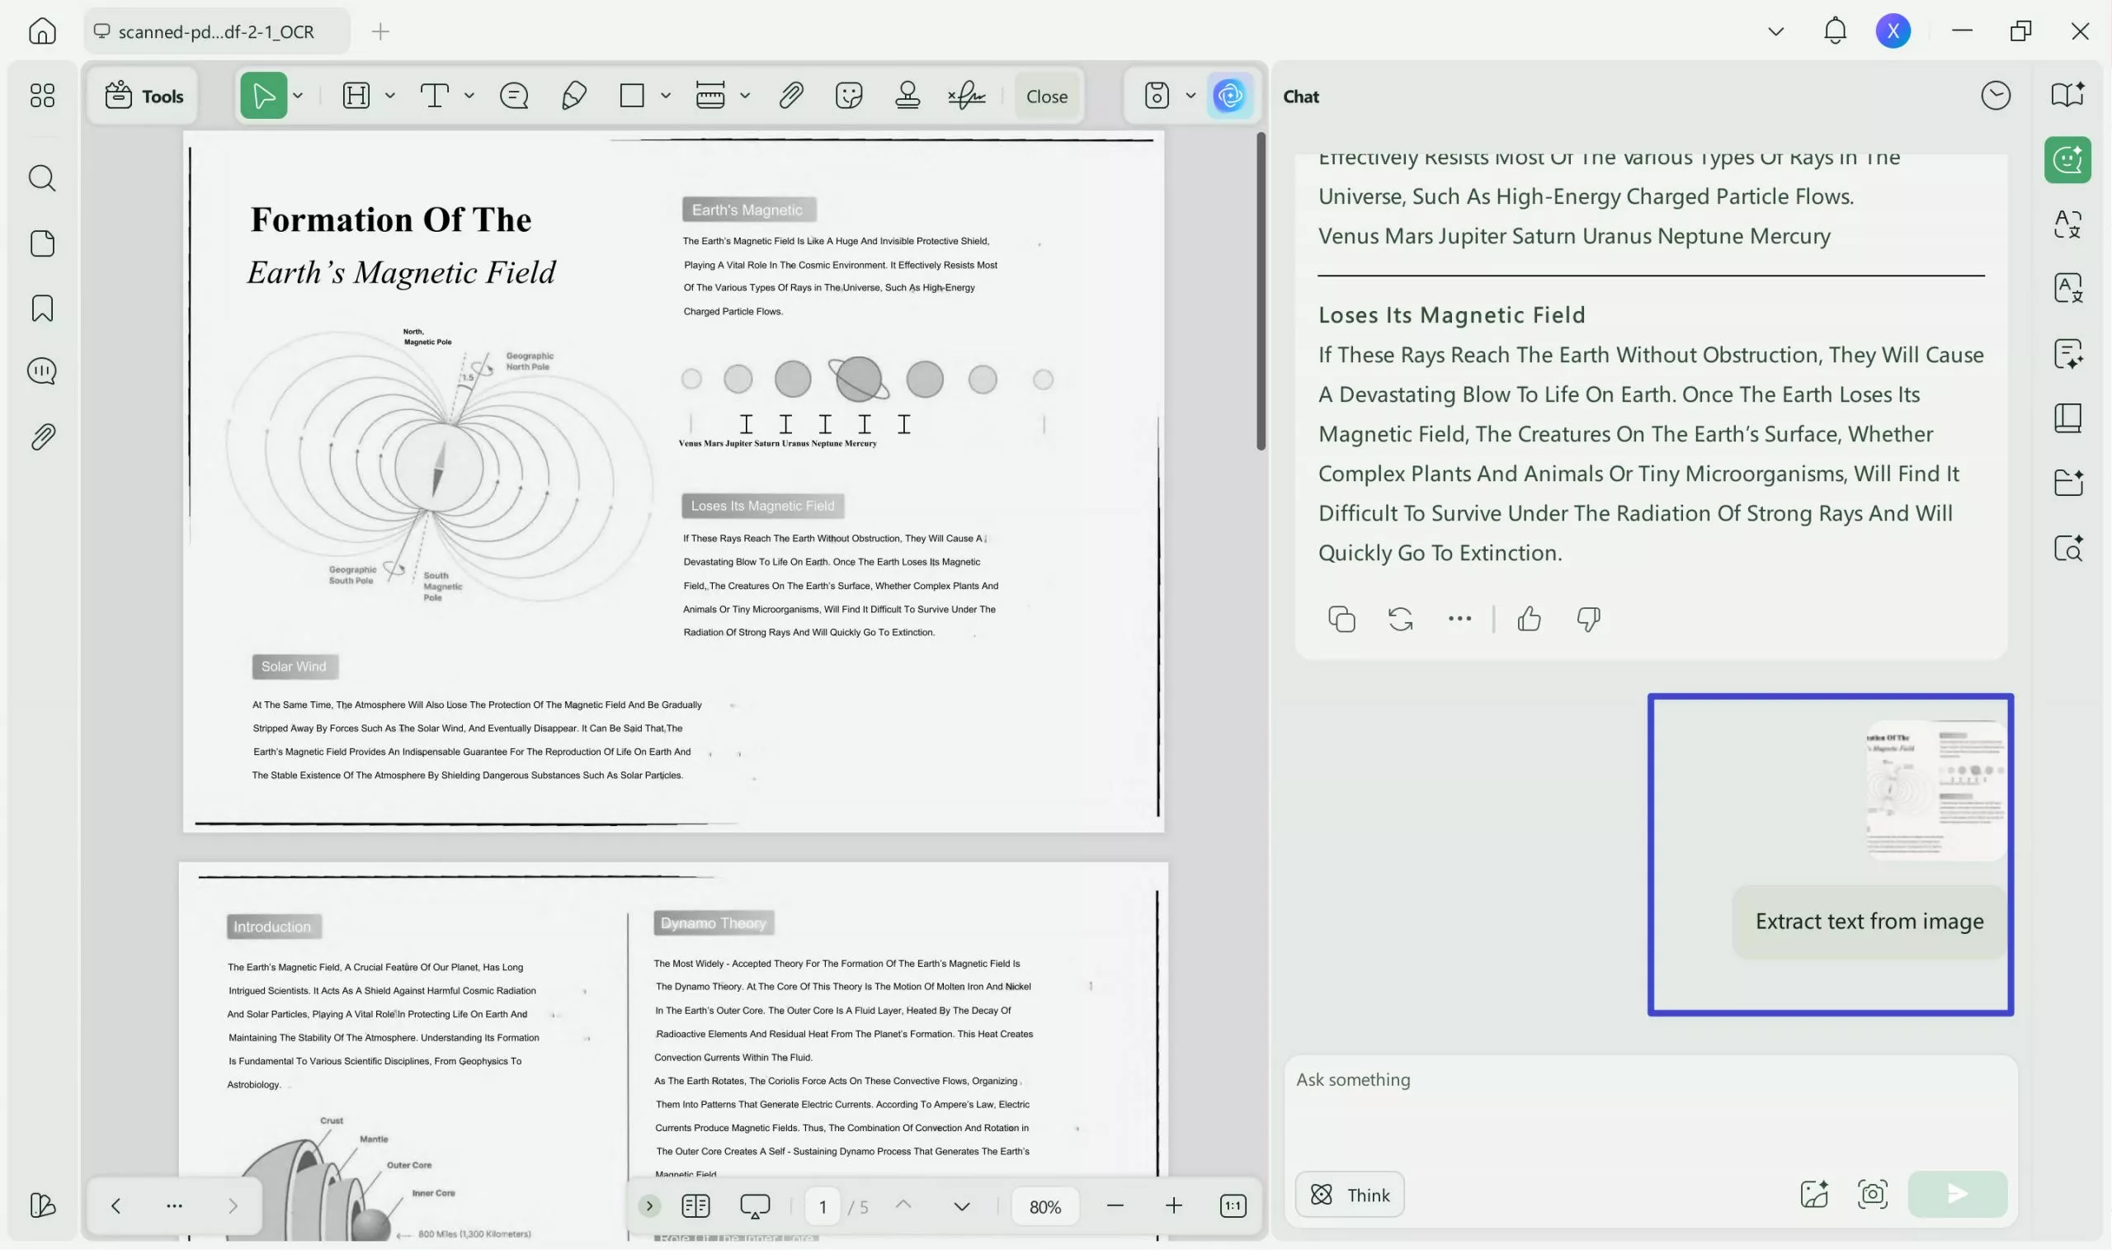Select the attachment paperclip in toolbar
This screenshot has width=2112, height=1250.
point(790,95)
